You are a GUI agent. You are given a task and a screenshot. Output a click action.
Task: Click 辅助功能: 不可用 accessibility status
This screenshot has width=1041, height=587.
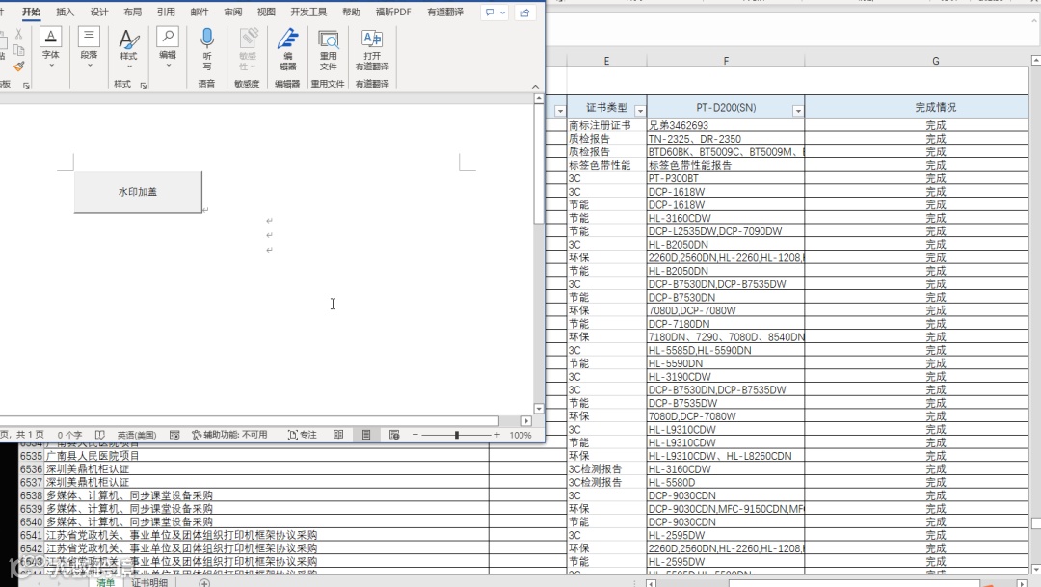pos(229,435)
